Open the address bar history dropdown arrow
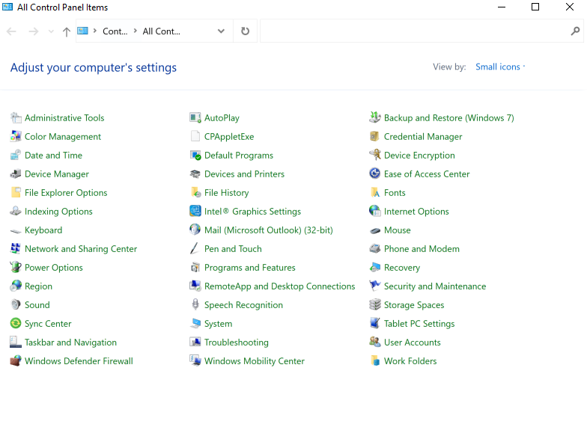 [221, 31]
